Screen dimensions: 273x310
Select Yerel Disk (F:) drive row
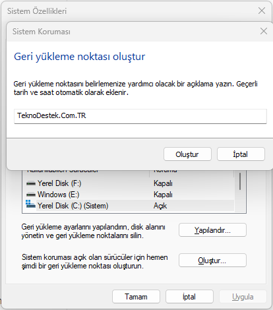coord(130,183)
